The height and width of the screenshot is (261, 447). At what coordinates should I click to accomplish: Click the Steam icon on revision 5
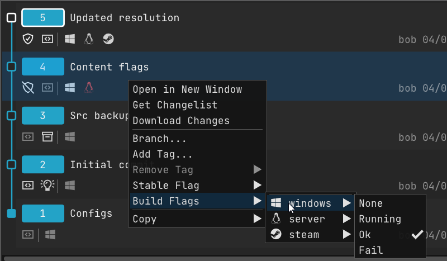108,39
